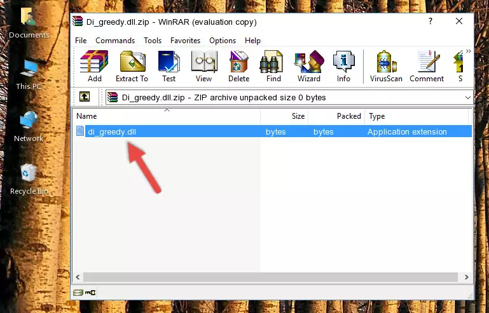
Task: Open the View tool with glasses icon
Action: tap(203, 66)
